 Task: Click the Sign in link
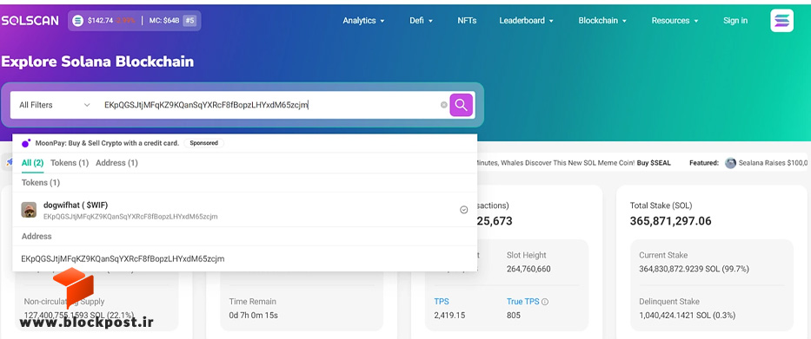[735, 21]
